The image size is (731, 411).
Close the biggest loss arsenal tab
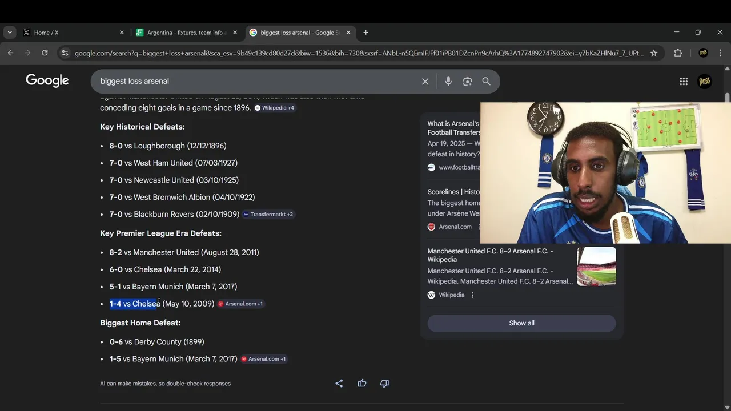(348, 33)
